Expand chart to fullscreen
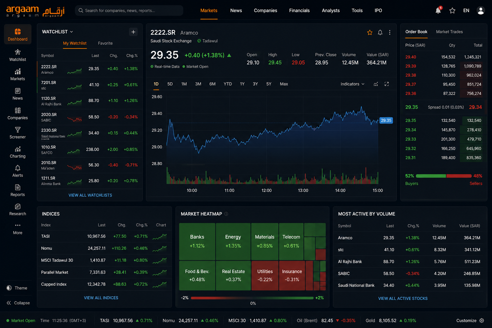 [x=387, y=84]
